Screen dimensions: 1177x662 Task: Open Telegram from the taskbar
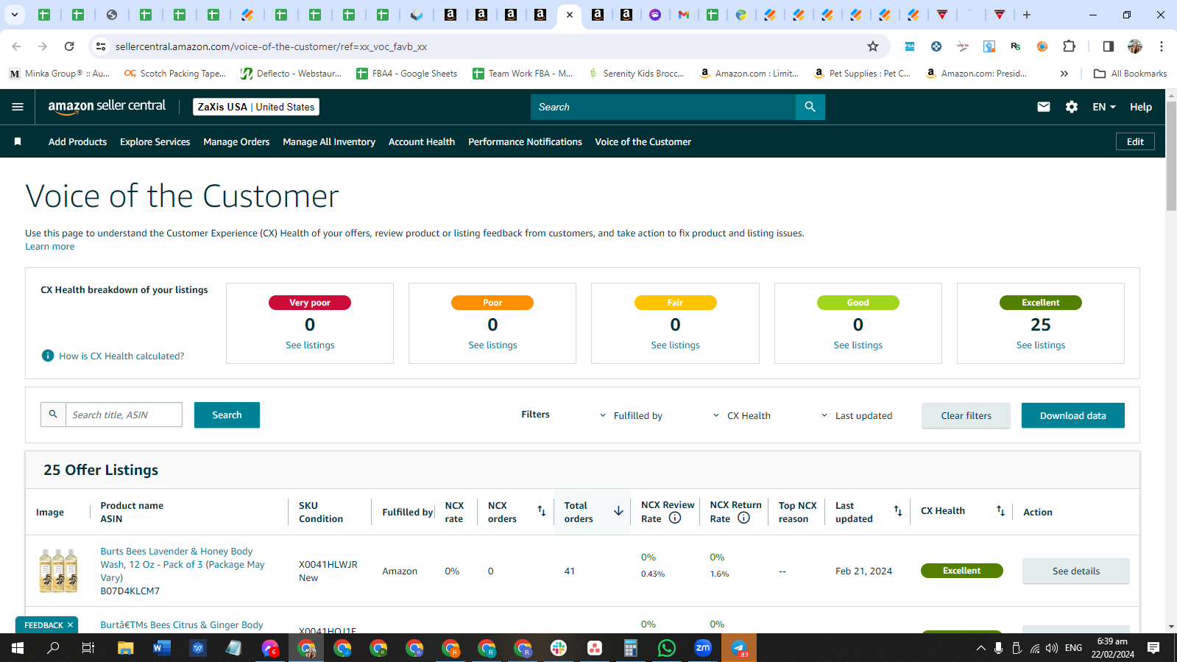[739, 648]
